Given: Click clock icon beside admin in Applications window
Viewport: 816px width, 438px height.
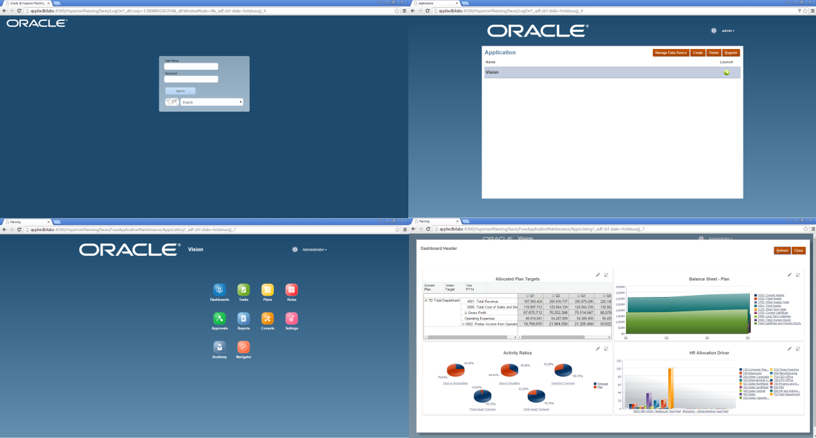Looking at the screenshot, I should [x=713, y=31].
